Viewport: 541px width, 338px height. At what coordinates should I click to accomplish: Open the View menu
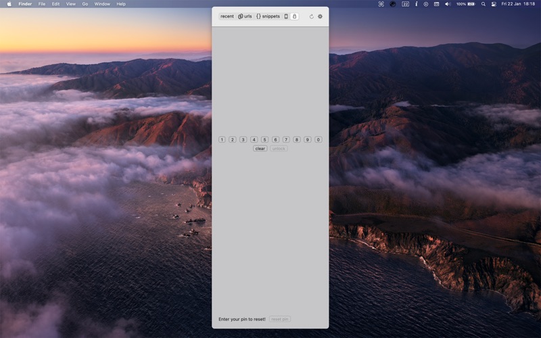pyautogui.click(x=71, y=4)
